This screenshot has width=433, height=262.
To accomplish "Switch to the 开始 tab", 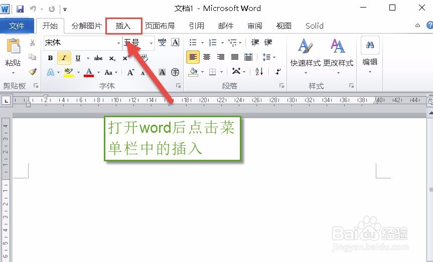I will pyautogui.click(x=50, y=26).
